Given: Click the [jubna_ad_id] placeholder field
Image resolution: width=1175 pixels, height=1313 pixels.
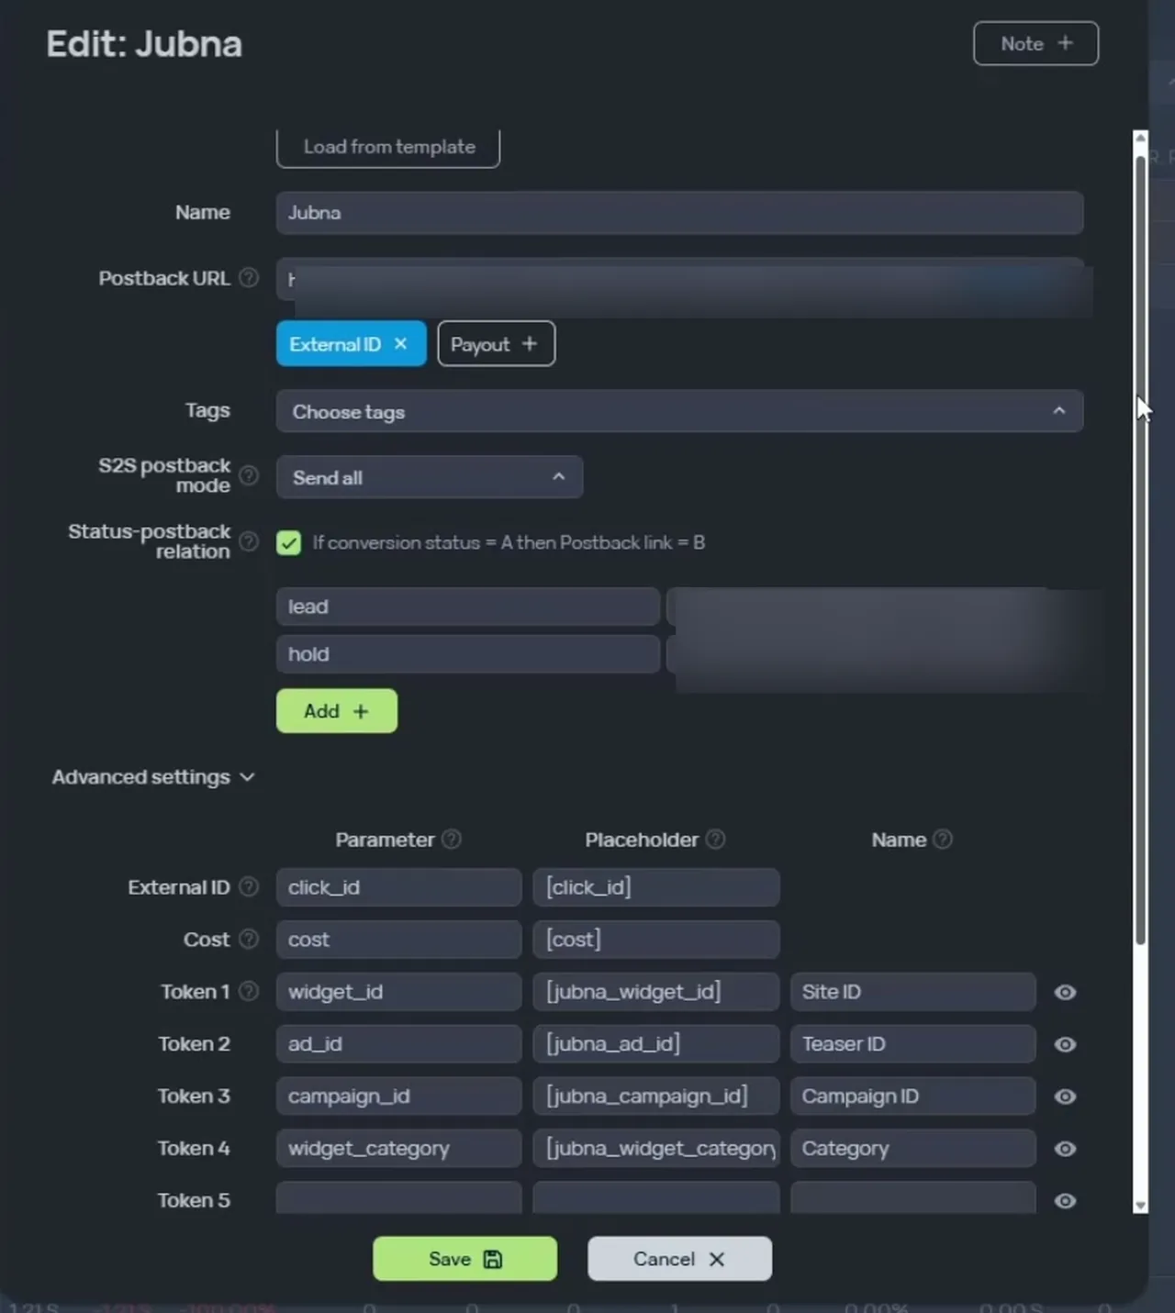Looking at the screenshot, I should 656,1044.
